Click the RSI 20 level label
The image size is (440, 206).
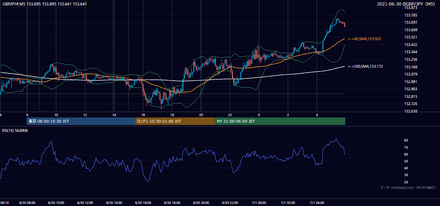(x=406, y=182)
